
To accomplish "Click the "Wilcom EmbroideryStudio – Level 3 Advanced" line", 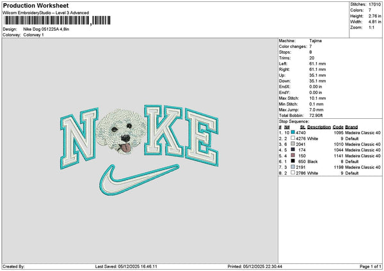I will (46, 13).
